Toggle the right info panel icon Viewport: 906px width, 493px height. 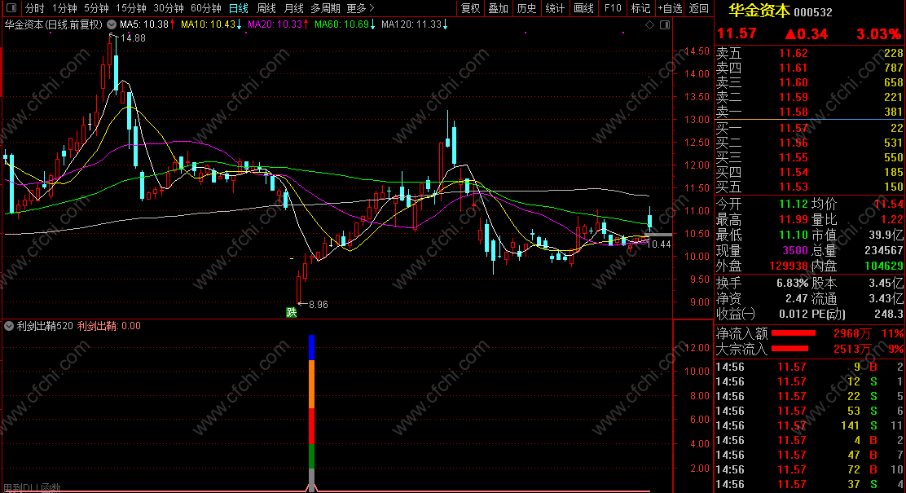tap(665, 24)
